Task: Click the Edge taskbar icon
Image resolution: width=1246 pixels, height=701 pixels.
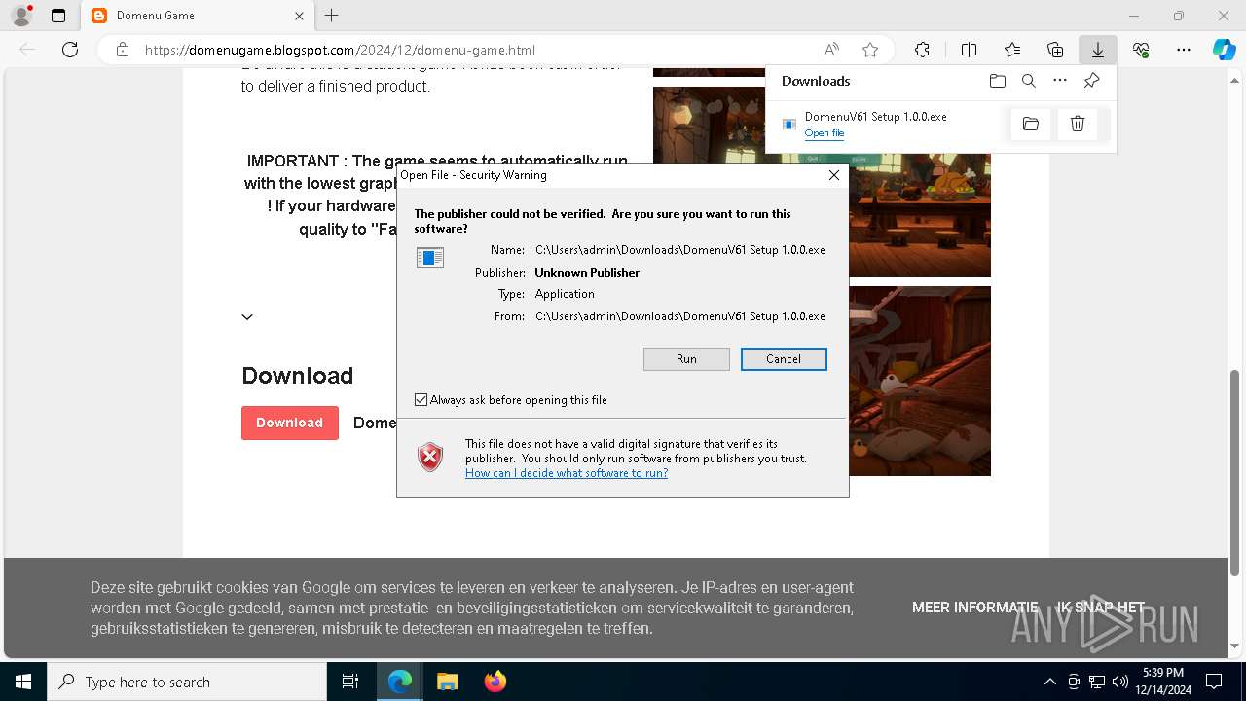Action: point(400,682)
